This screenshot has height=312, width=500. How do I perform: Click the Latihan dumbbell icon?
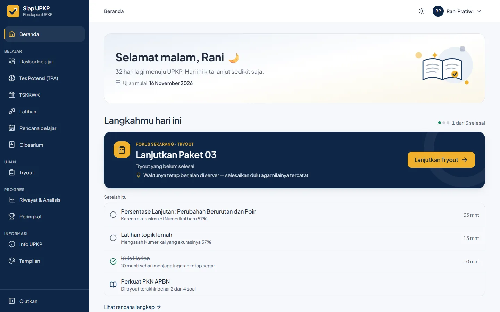point(12,111)
